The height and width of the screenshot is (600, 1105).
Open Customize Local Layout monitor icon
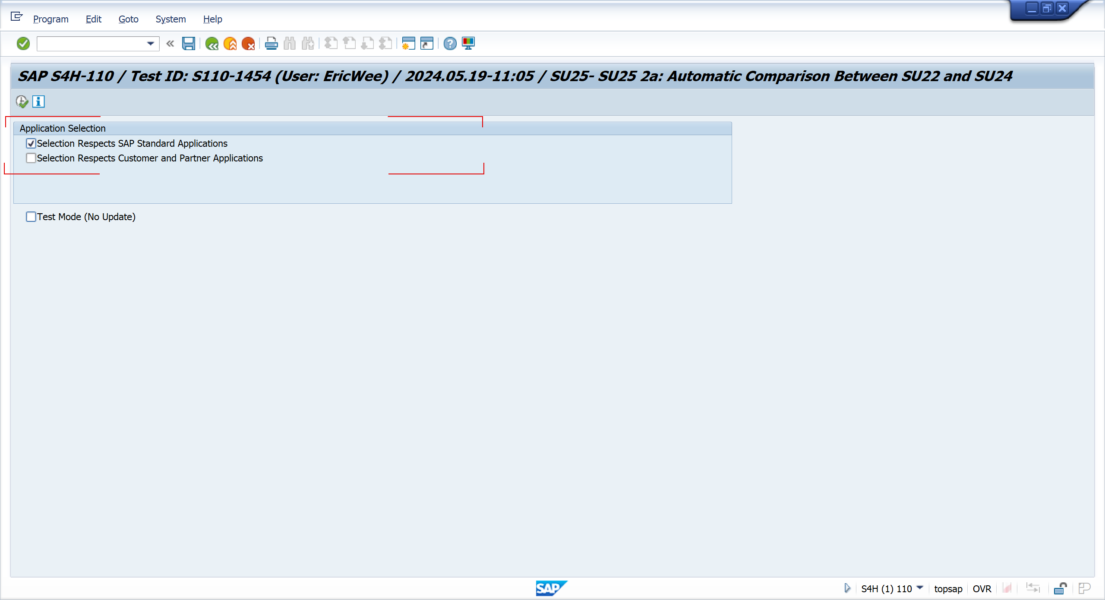pos(468,44)
